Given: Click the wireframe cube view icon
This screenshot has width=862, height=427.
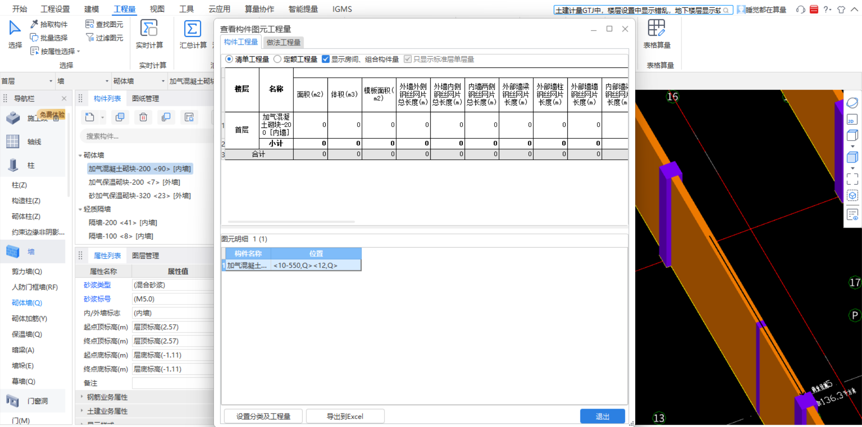Looking at the screenshot, I should point(852,135).
